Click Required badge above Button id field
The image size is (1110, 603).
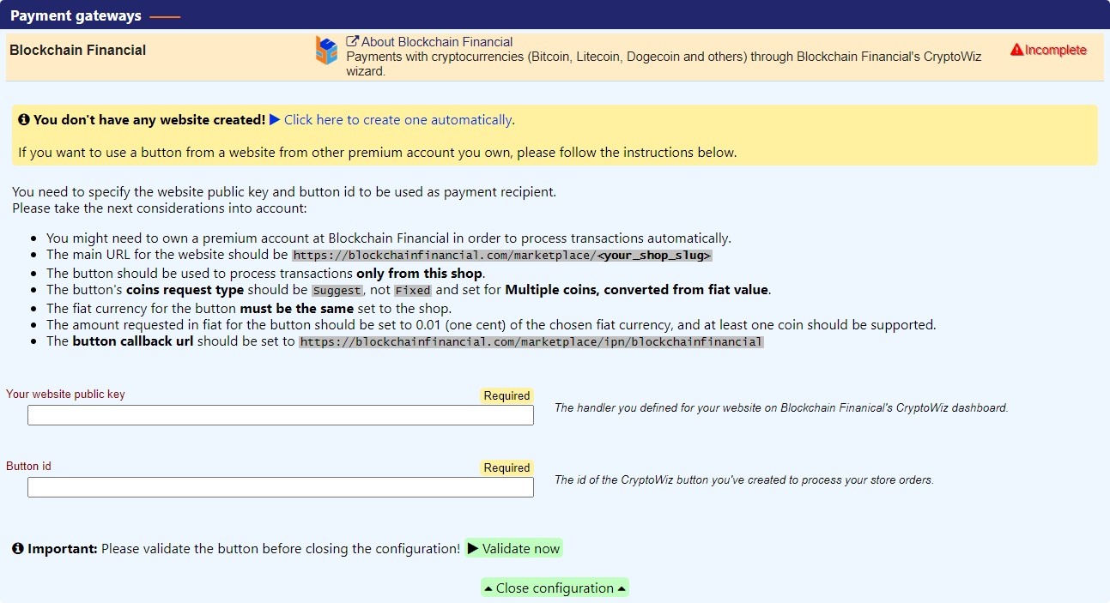(x=506, y=467)
